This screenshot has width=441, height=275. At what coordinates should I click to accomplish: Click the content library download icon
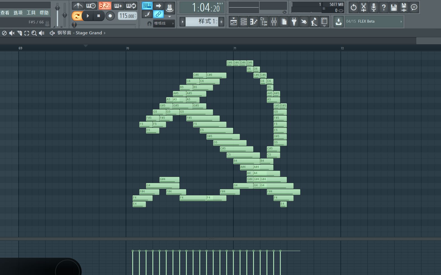[338, 21]
